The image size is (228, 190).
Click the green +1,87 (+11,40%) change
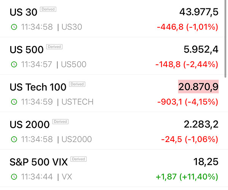187,177
